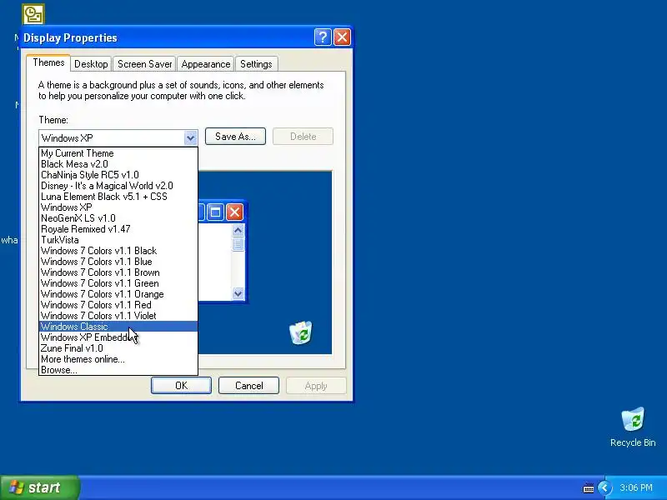Click the preview scrollbar up arrow

pos(238,231)
